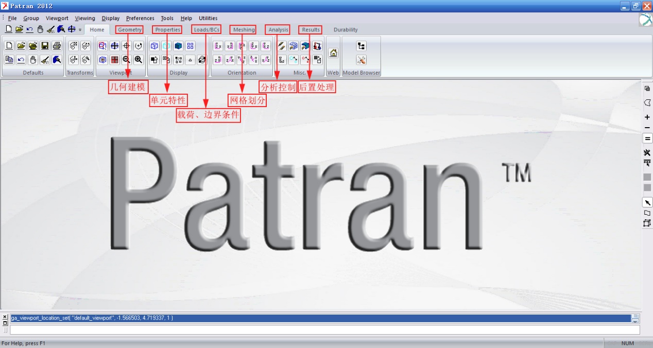Open the Display menu
653x348 pixels.
point(111,18)
